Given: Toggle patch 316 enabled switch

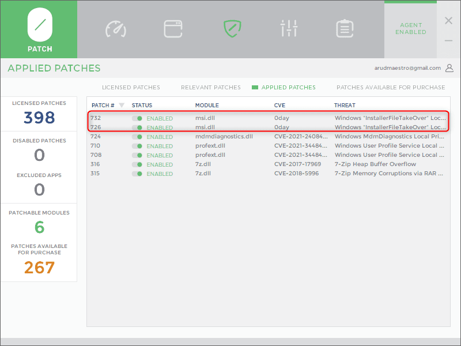Looking at the screenshot, I should (x=137, y=164).
